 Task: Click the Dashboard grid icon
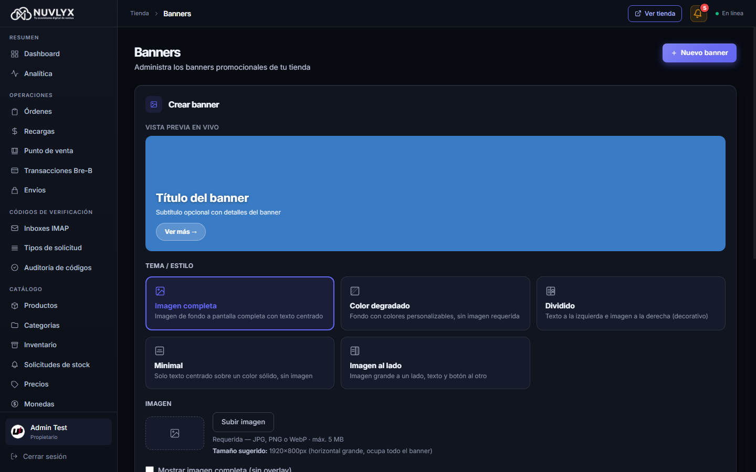[15, 54]
